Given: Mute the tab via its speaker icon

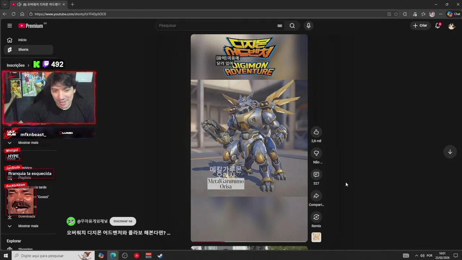Looking at the screenshot, I should click(x=19, y=4).
